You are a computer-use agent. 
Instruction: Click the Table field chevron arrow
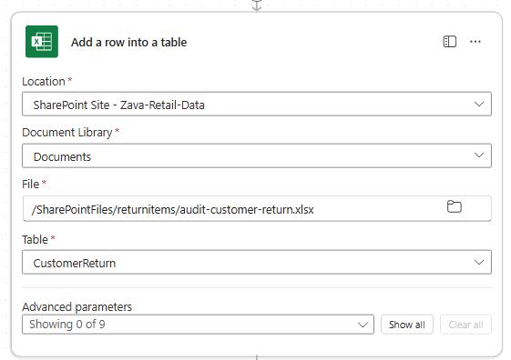coord(479,262)
